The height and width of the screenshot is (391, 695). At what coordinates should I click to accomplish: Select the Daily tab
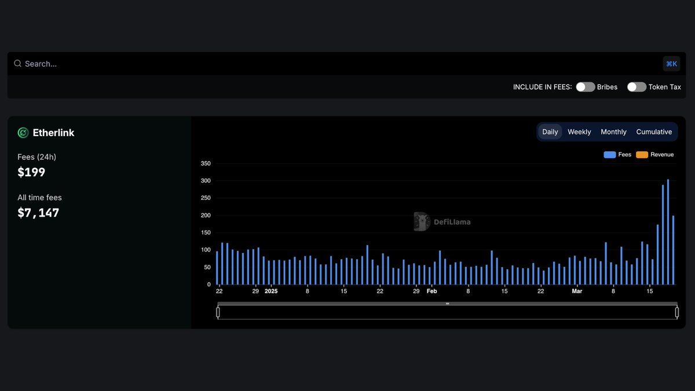(x=550, y=132)
